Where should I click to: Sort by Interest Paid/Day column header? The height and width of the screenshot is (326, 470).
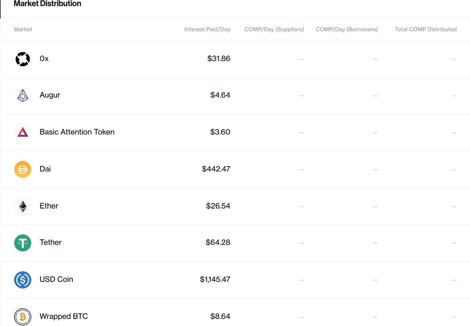pos(207,30)
